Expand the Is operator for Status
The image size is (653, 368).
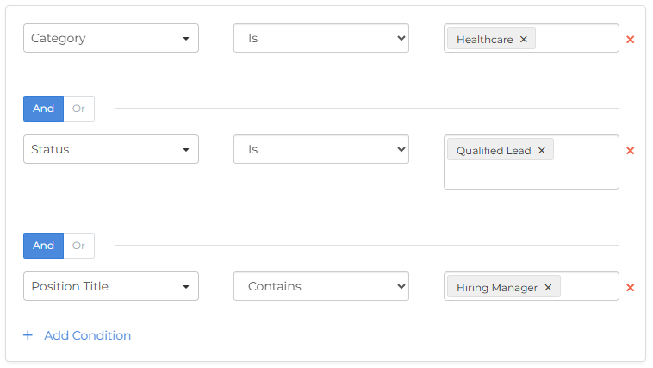coord(320,149)
